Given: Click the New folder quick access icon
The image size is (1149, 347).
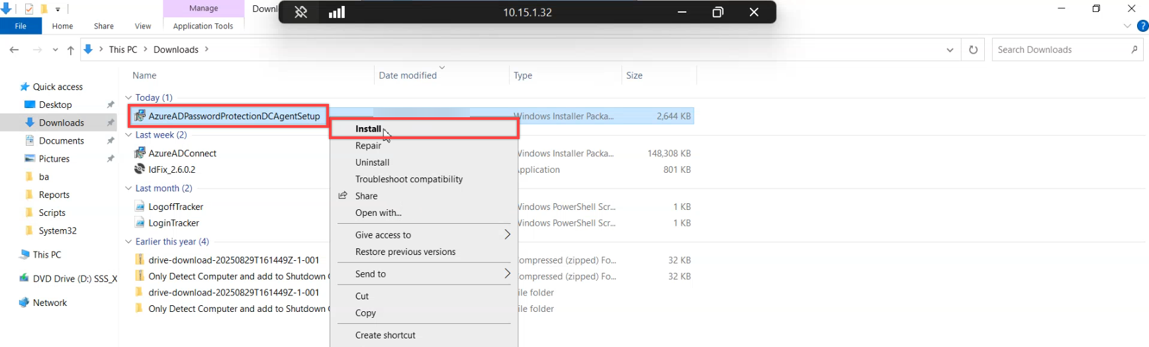Looking at the screenshot, I should click(44, 9).
